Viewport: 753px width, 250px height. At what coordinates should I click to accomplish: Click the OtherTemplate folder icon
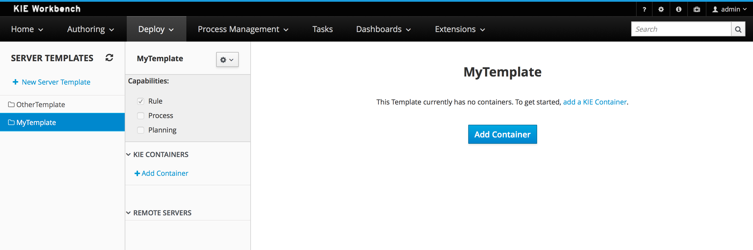[x=11, y=105]
